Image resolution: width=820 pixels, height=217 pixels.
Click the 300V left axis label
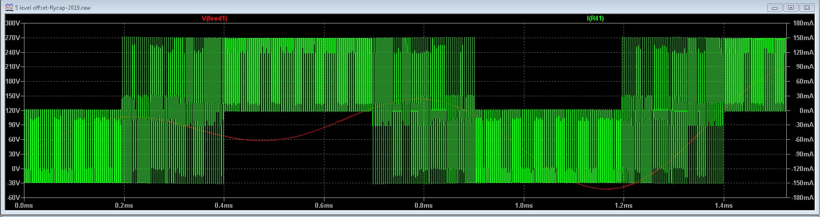click(x=12, y=23)
